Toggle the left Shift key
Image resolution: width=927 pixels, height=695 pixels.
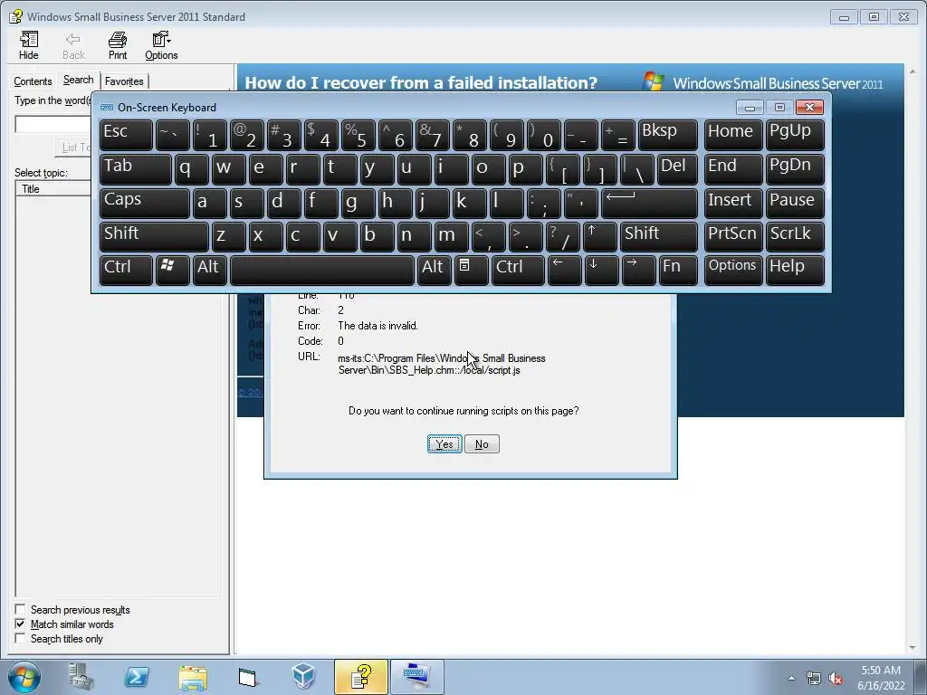click(154, 236)
